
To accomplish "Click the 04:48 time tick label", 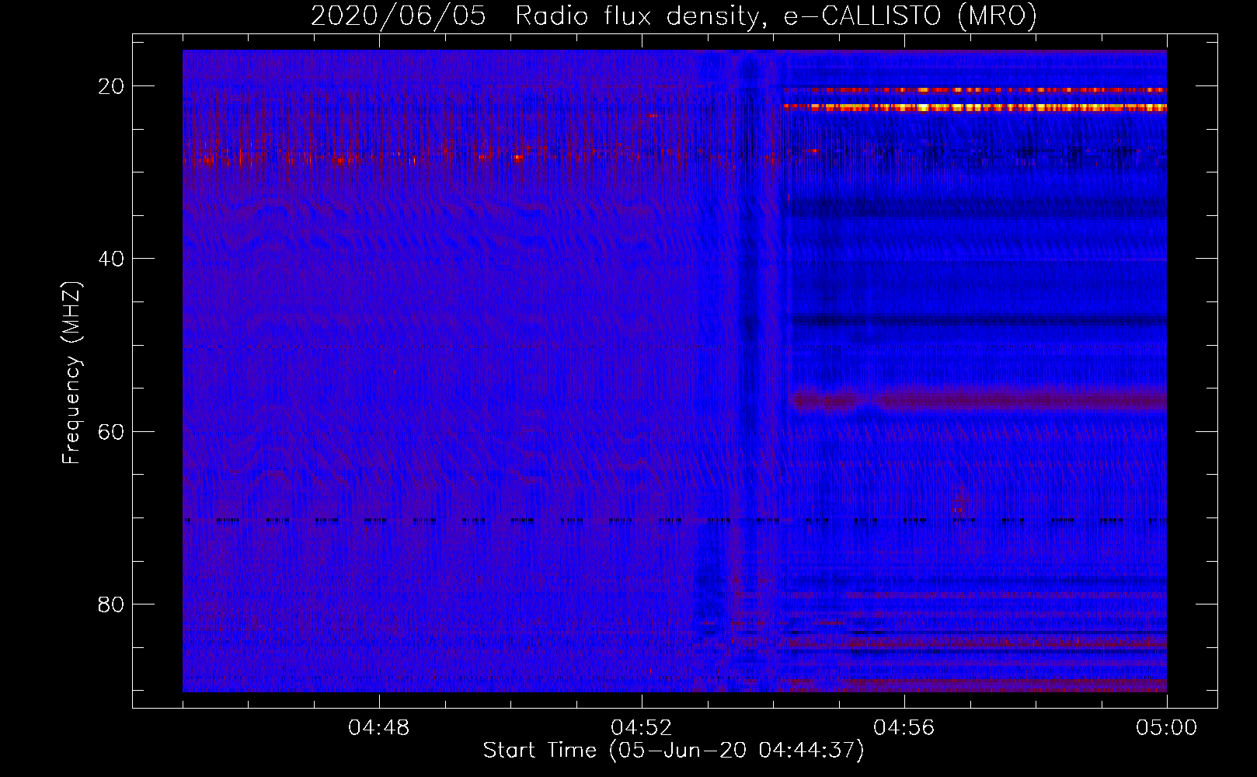I will click(x=379, y=728).
